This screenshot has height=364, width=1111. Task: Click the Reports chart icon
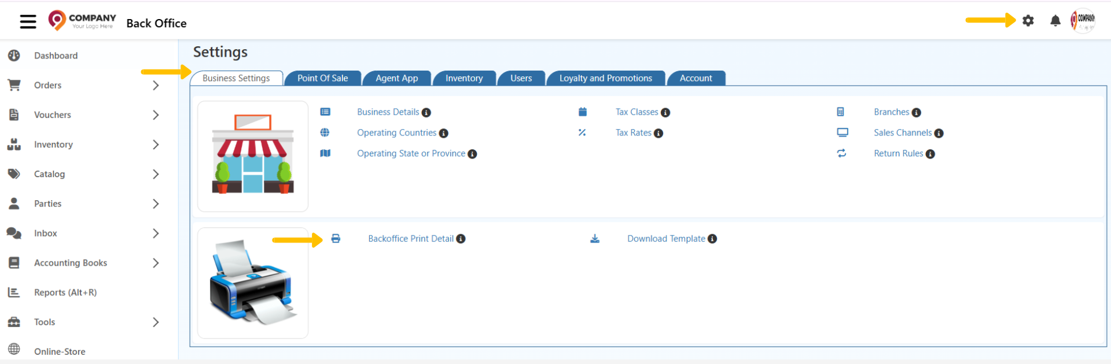14,292
